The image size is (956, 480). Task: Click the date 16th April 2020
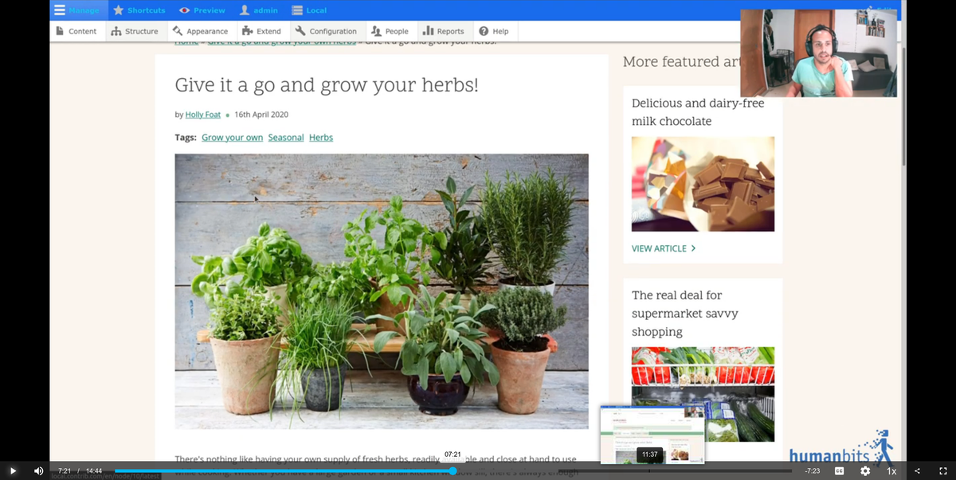[x=261, y=115]
